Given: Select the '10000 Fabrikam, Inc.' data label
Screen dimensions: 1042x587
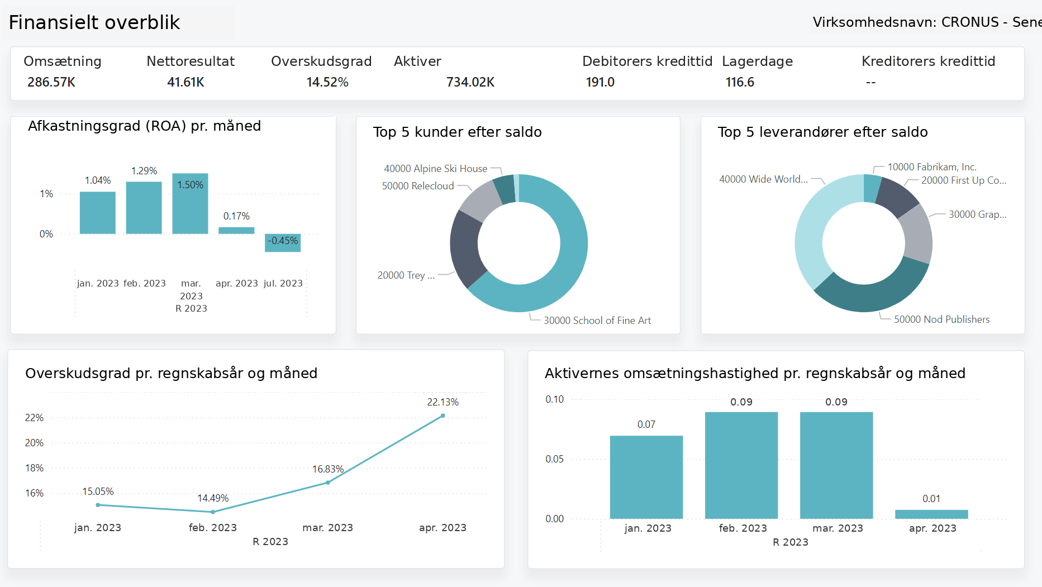Looking at the screenshot, I should 932,167.
